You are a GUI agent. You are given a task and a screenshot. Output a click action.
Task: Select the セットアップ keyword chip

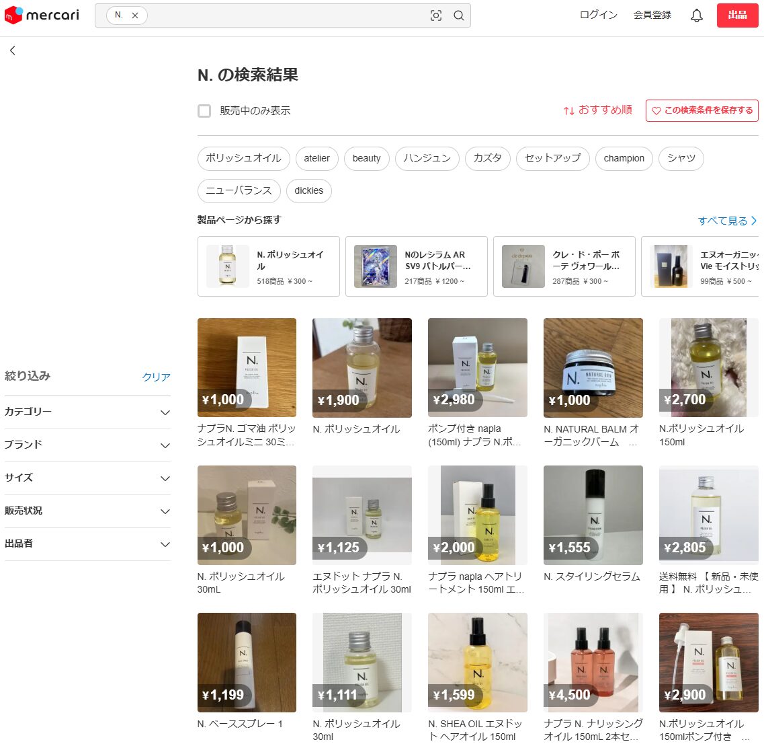pyautogui.click(x=552, y=159)
